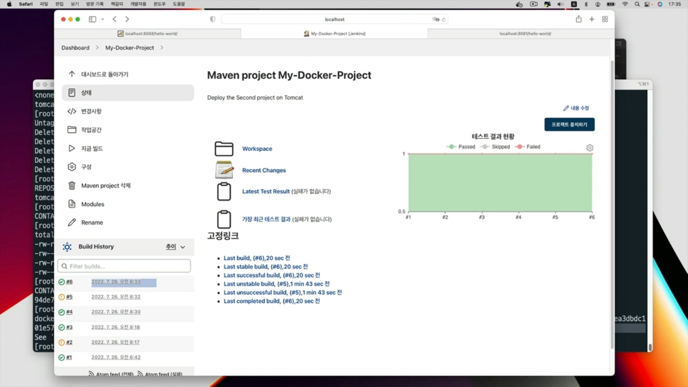Open the Dashboard breadcrumb link

coord(75,48)
